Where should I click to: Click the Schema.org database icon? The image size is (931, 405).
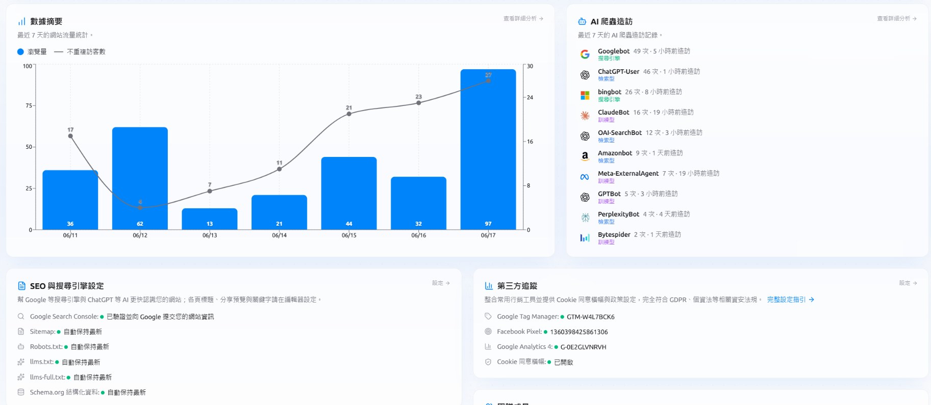[x=21, y=392]
